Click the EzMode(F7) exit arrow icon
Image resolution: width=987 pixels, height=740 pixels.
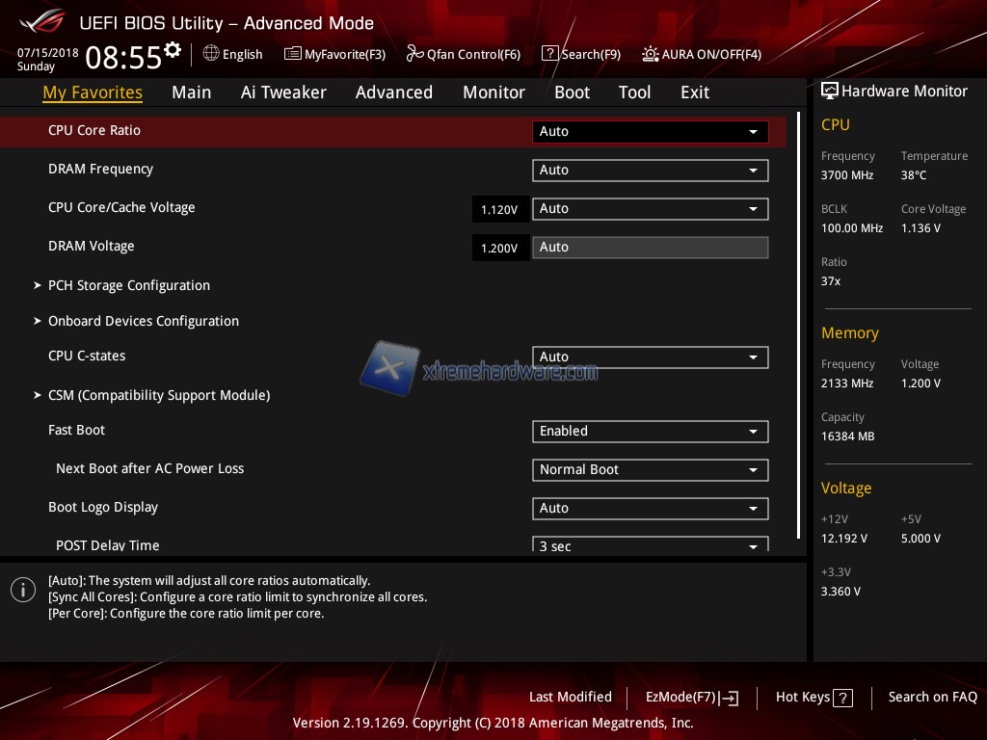point(730,698)
